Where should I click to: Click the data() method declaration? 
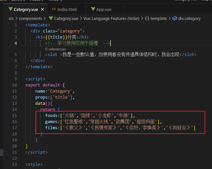coord(44,103)
